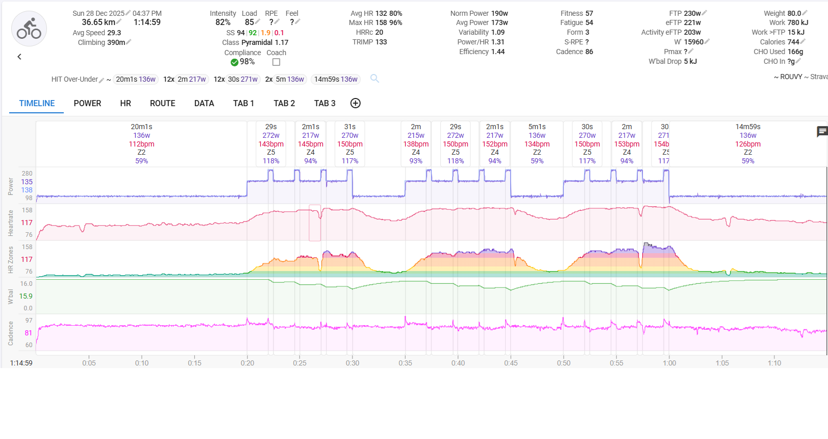Click the 20m1s warm-up interval block
The width and height of the screenshot is (828, 439).
(141, 143)
